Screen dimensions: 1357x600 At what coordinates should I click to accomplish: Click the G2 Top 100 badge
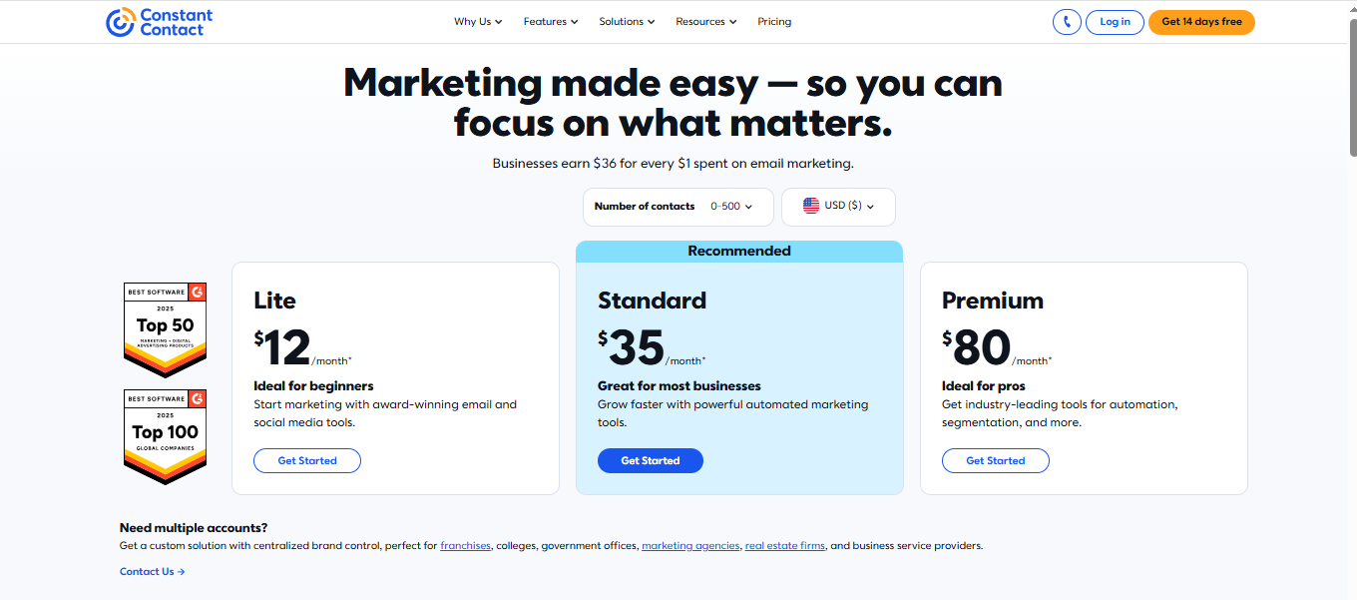(x=166, y=436)
